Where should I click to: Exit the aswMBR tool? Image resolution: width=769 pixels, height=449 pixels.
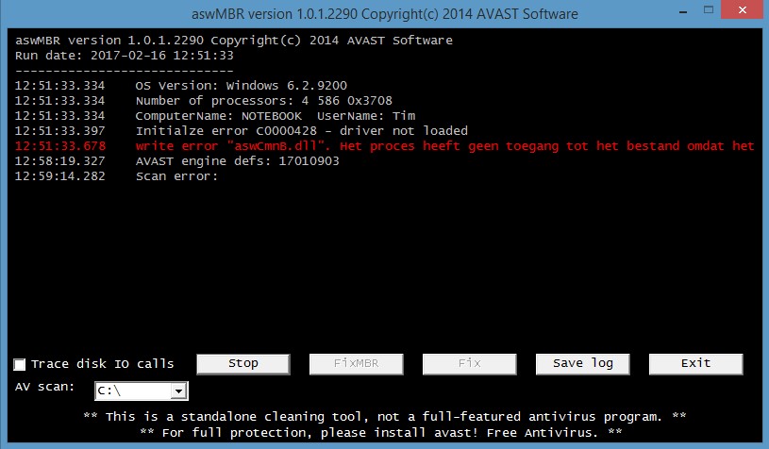click(696, 364)
